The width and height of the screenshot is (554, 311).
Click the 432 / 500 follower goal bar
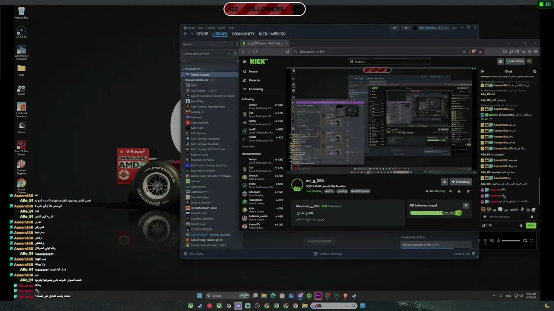point(435,213)
